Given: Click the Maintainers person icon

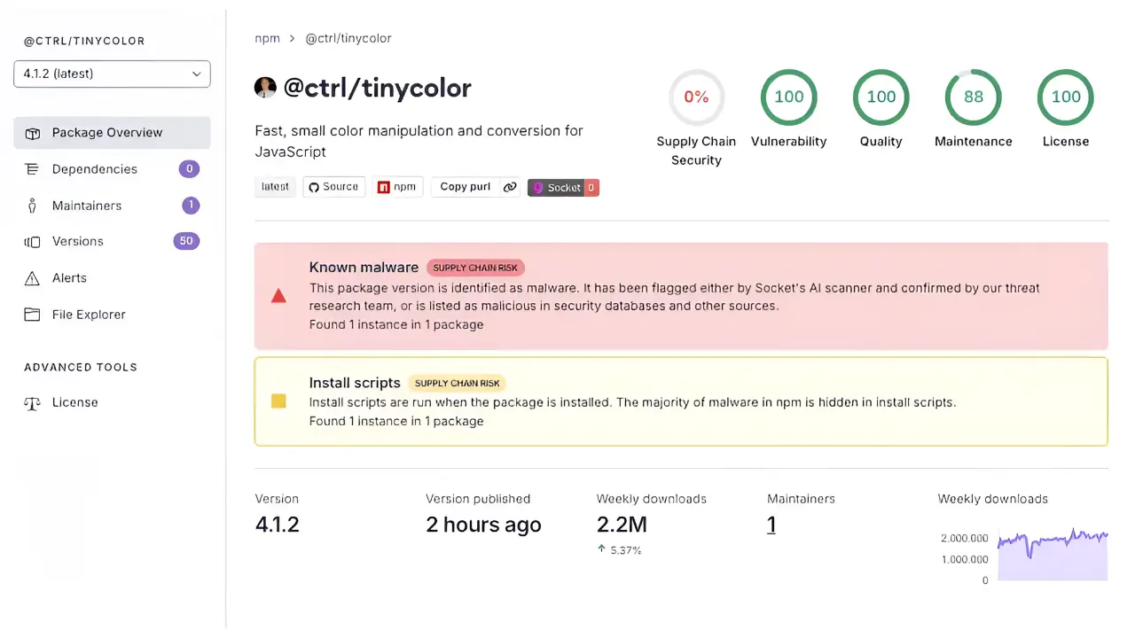Looking at the screenshot, I should pos(33,206).
